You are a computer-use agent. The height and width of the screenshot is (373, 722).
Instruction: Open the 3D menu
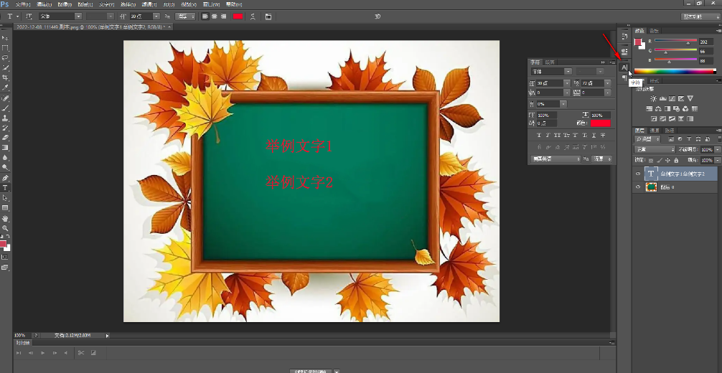tap(169, 4)
